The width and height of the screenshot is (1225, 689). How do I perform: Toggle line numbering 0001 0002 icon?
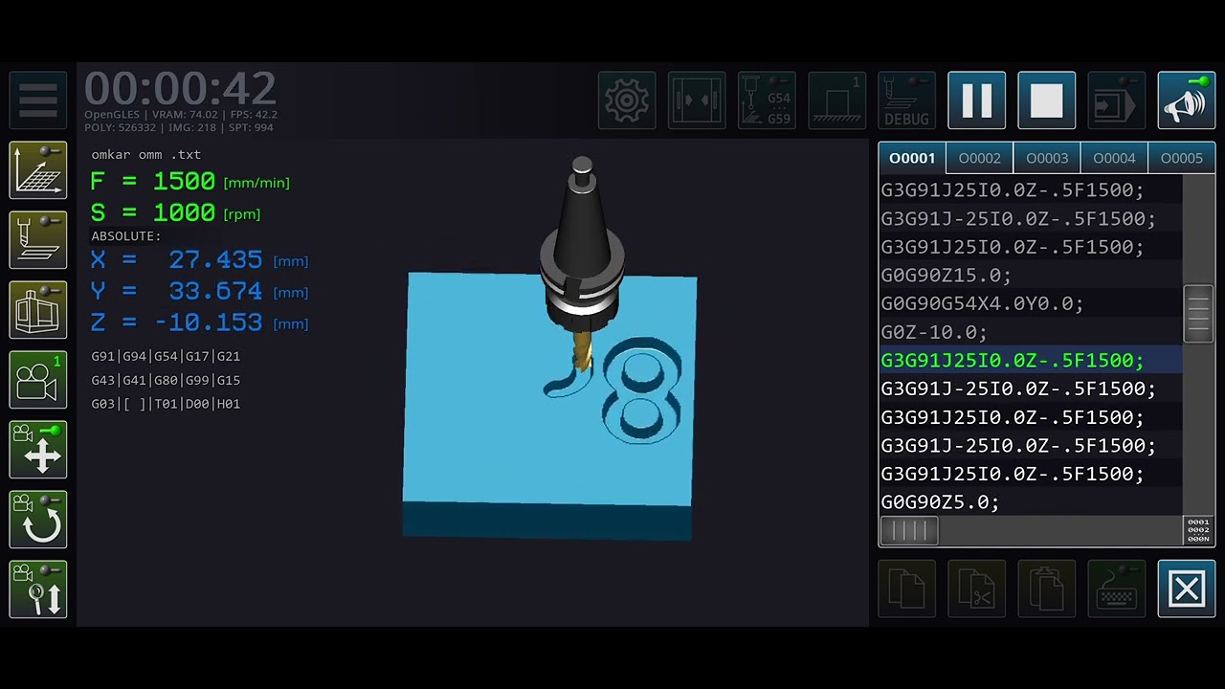tap(1198, 531)
